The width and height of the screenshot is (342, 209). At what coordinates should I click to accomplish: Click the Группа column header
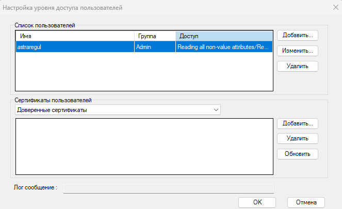(x=154, y=37)
